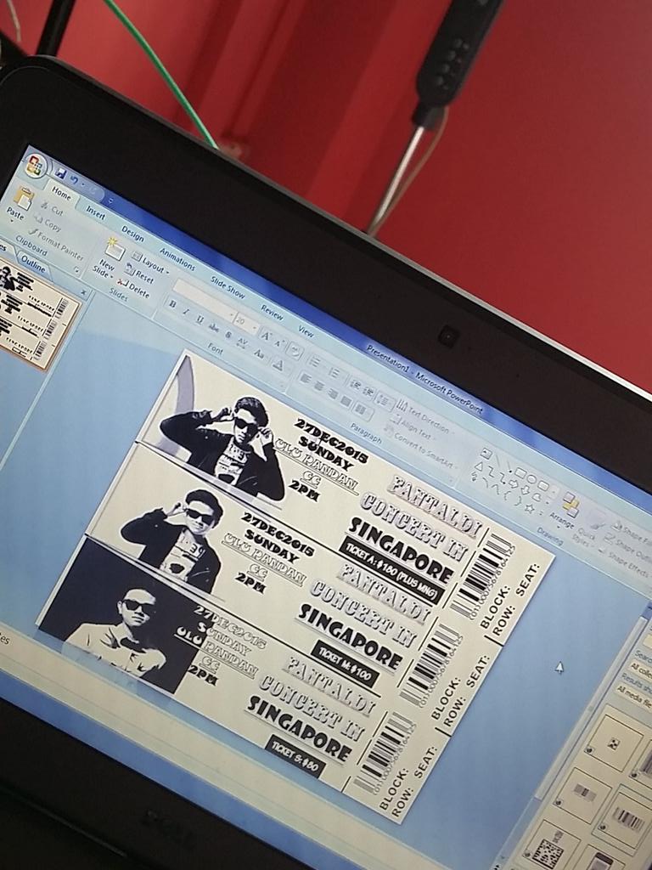652x870 pixels.
Task: Click Bullets list icon
Action: (316, 363)
